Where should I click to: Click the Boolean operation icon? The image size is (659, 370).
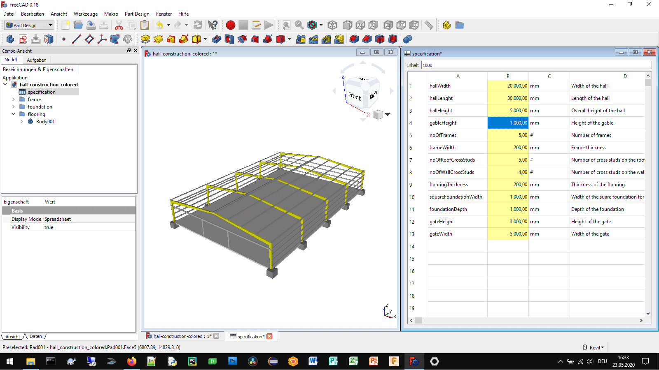407,39
